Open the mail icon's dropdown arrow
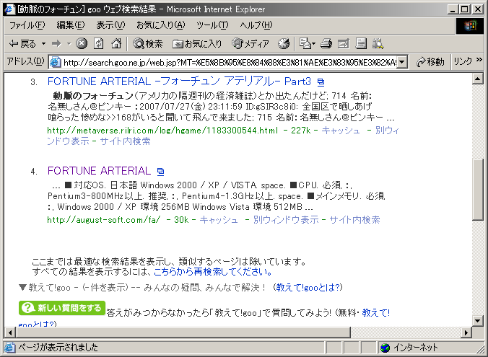Viewport: 488px width, 357px height. click(314, 44)
